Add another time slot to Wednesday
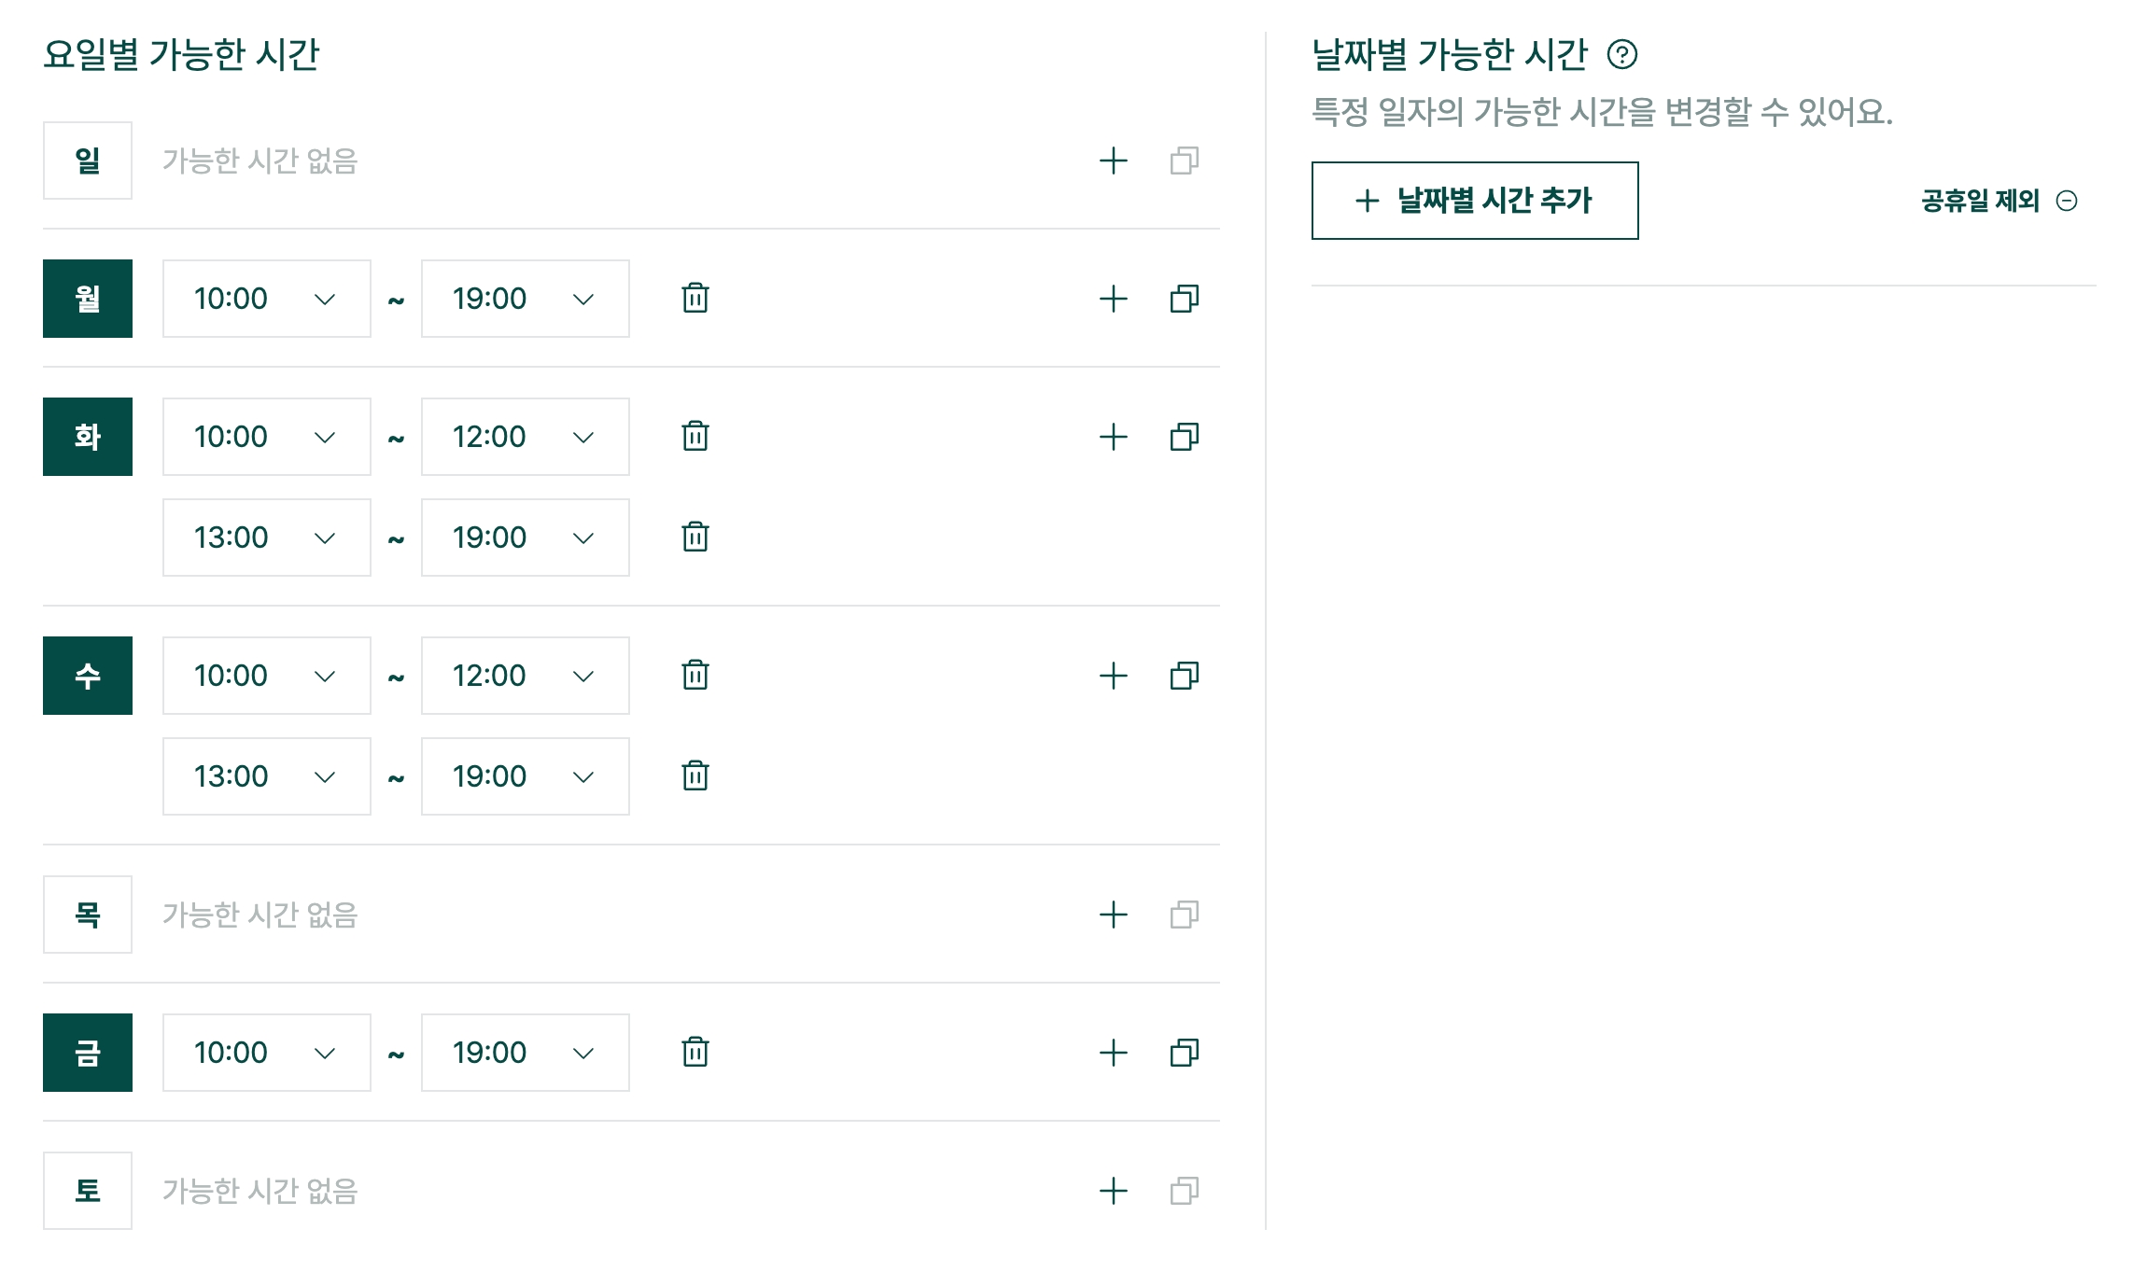The image size is (2147, 1271). 1113,676
